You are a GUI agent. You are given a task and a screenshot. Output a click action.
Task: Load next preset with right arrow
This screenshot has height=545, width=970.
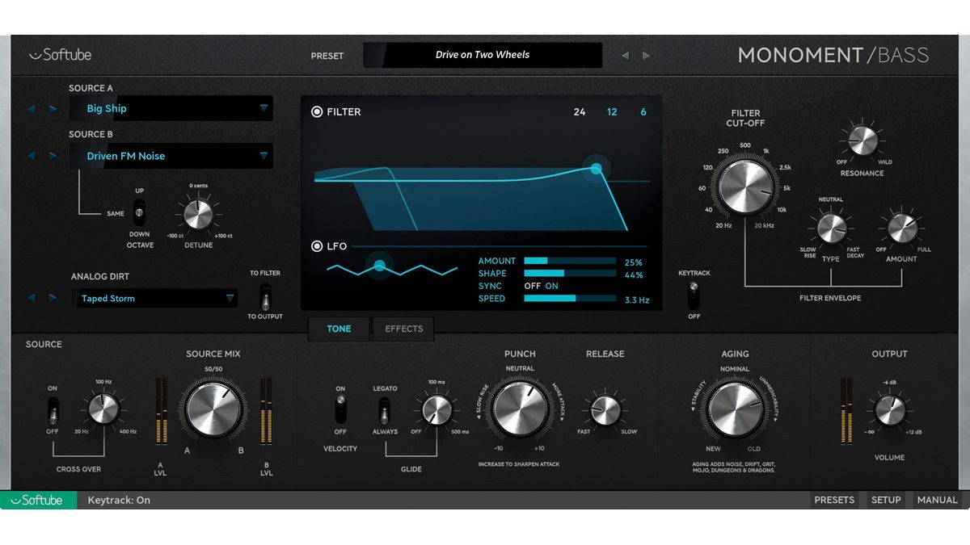[x=646, y=56]
